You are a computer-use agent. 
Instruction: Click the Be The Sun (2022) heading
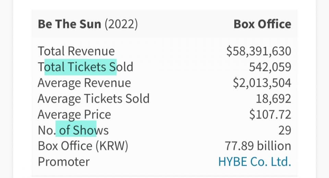(88, 24)
